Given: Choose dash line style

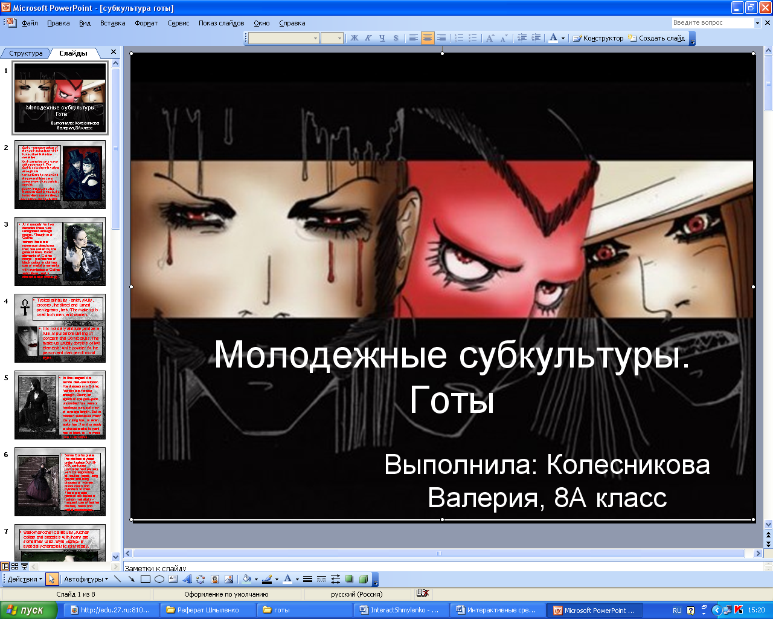Looking at the screenshot, I should [321, 579].
